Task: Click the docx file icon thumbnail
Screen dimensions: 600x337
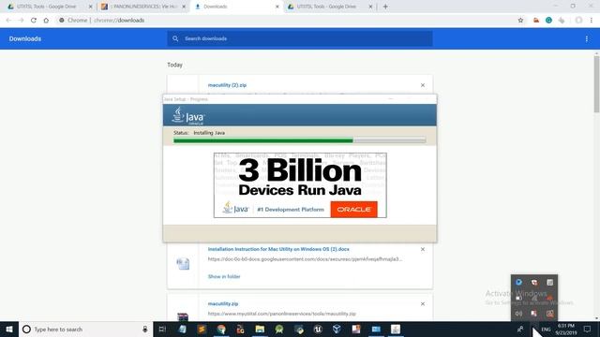Action: point(183,264)
